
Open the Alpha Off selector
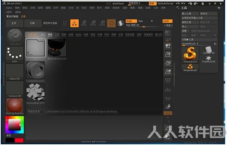(x=15, y=72)
